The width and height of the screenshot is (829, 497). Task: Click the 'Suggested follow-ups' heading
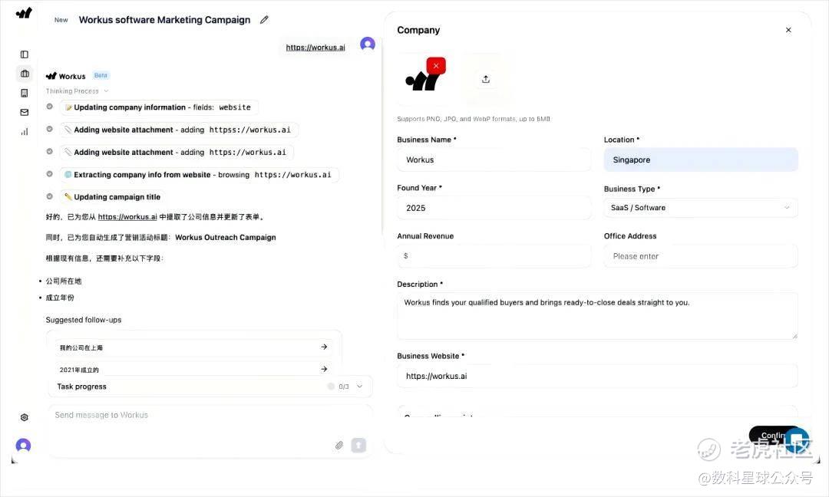[84, 320]
